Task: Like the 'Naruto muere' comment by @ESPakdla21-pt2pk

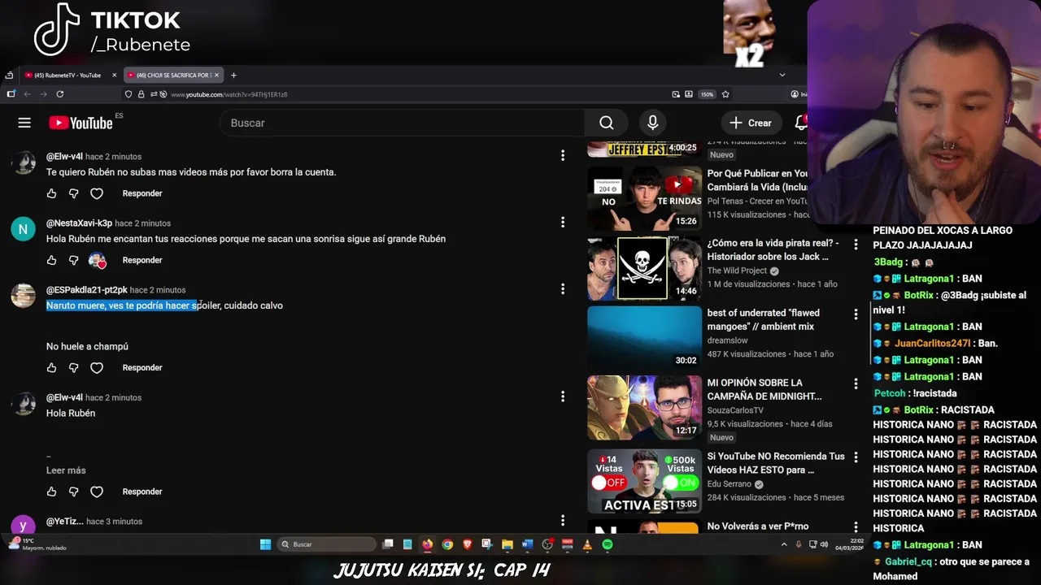Action: [x=51, y=367]
